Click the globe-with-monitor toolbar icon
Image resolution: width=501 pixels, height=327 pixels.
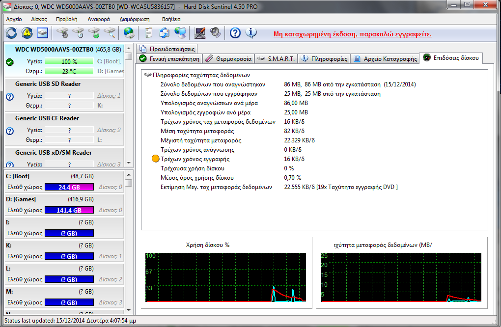point(180,32)
